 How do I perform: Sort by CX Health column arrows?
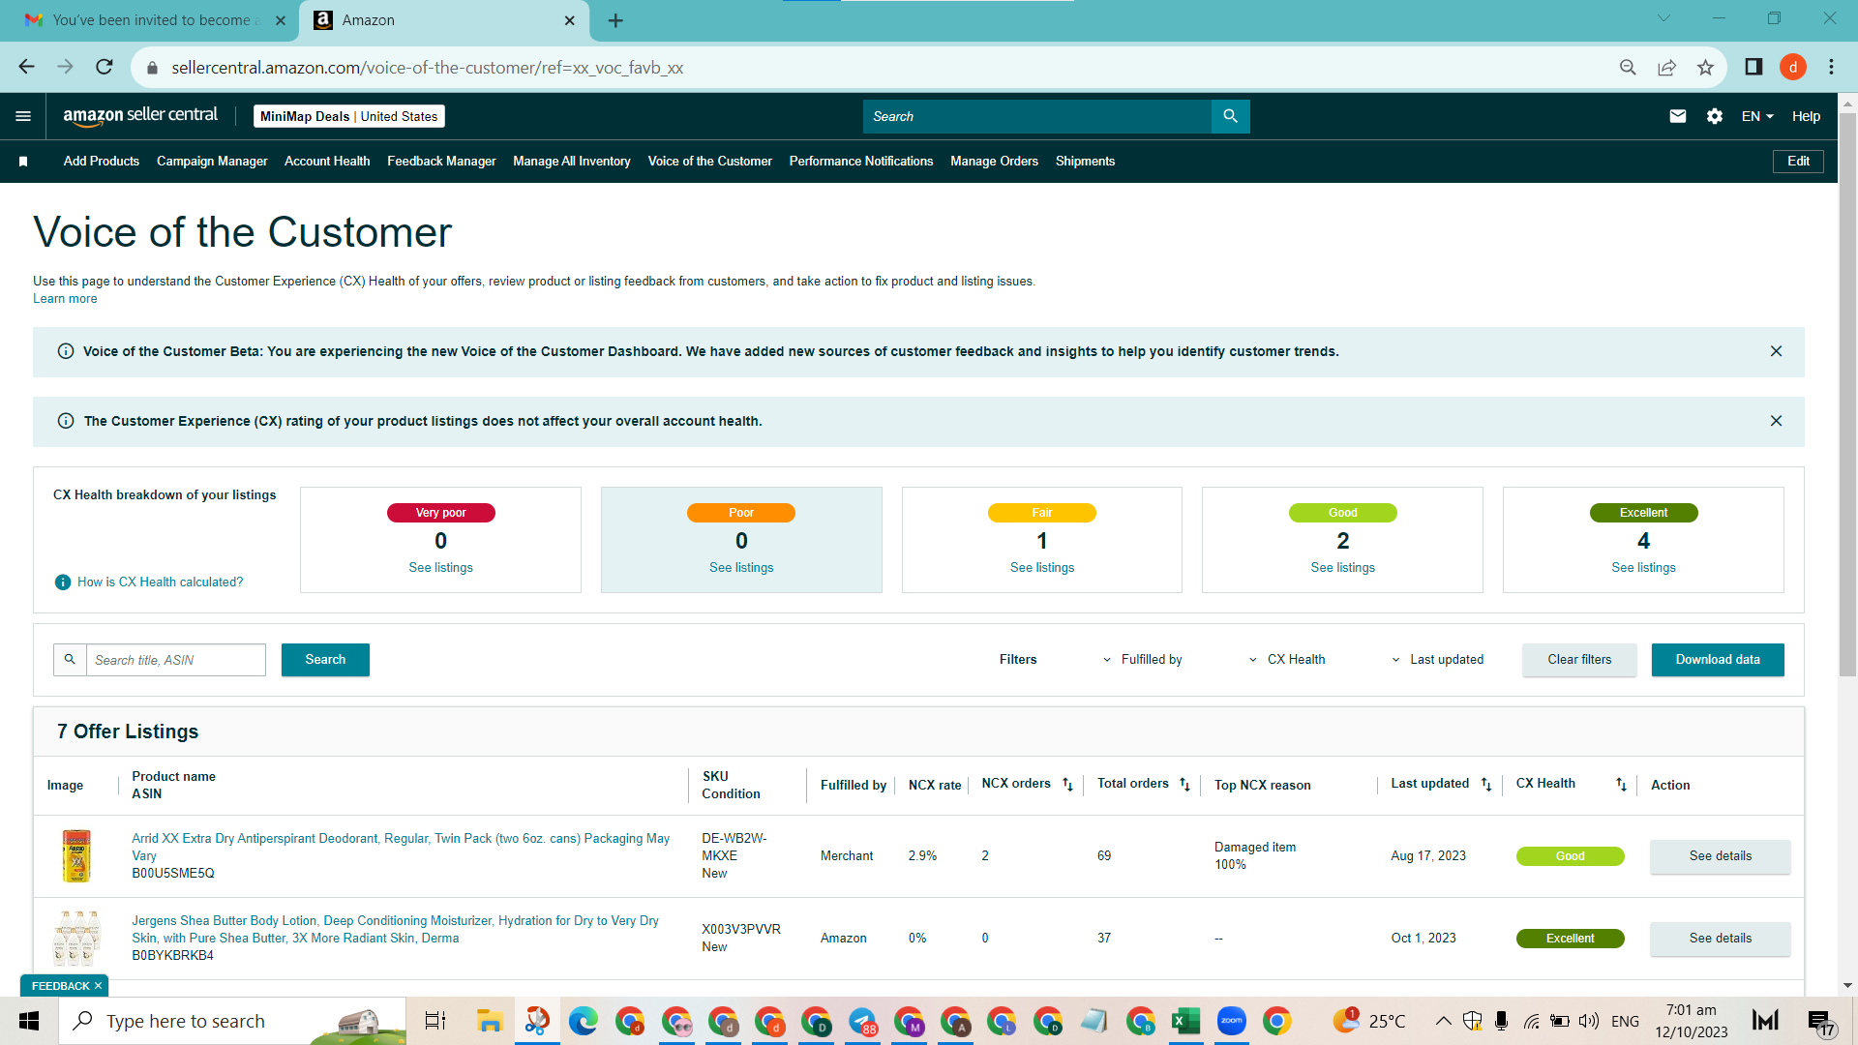(1621, 784)
